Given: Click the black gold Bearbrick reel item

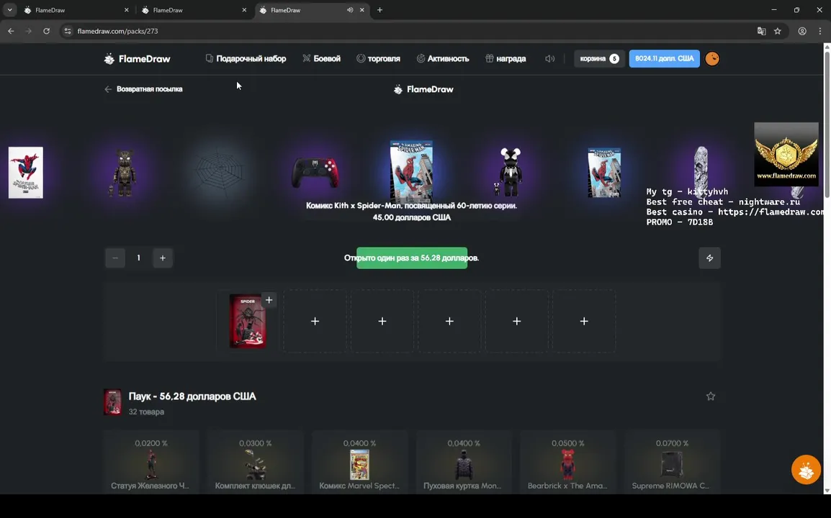Looking at the screenshot, I should pos(123,173).
